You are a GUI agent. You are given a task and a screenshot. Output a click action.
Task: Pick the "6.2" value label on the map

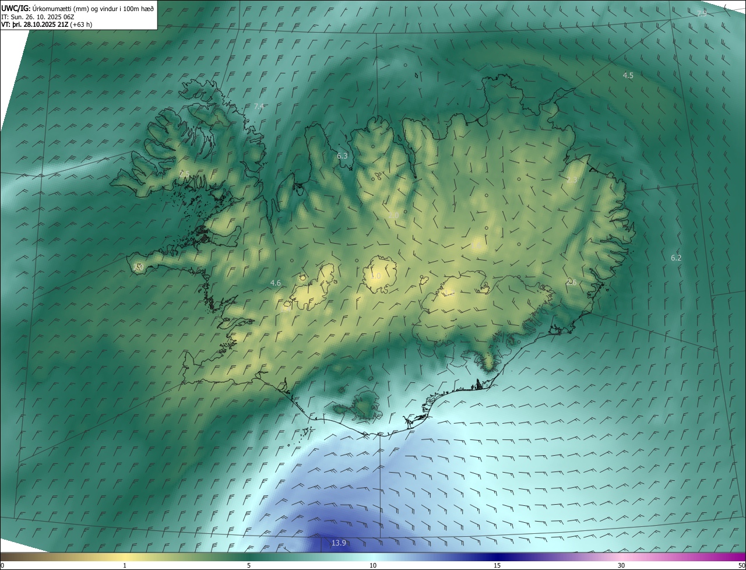(x=676, y=258)
